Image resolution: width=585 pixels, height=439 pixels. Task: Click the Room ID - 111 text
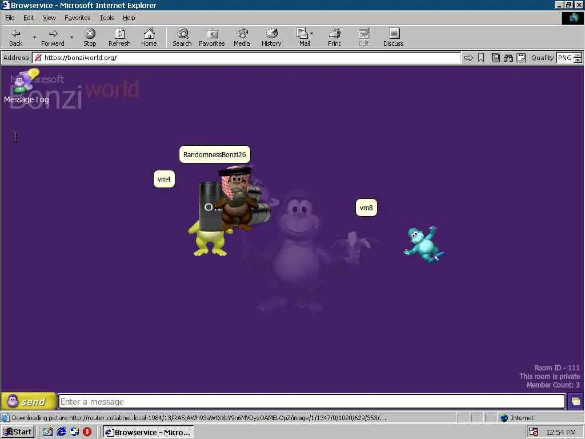(556, 368)
